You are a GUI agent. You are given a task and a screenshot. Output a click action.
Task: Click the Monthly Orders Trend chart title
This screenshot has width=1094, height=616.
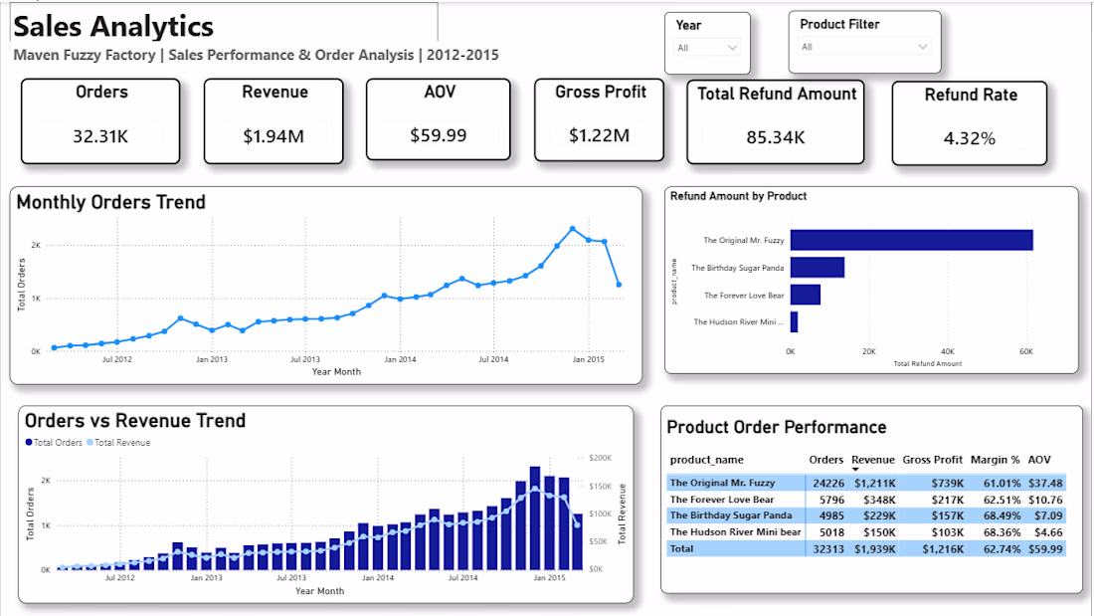111,203
